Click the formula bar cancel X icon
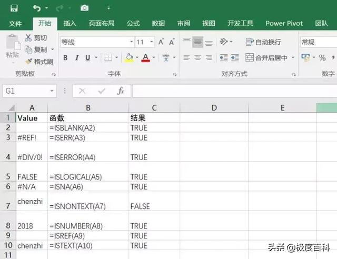Viewport: 337px width, 259px height. tap(82, 91)
